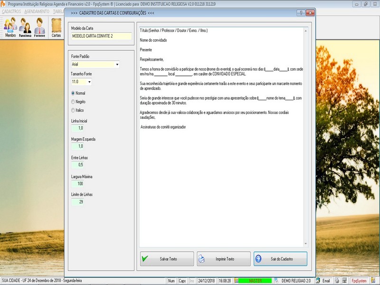The height and width of the screenshot is (285, 380).
Task: Click the FpqSystem link in status bar
Action: pyautogui.click(x=359, y=281)
